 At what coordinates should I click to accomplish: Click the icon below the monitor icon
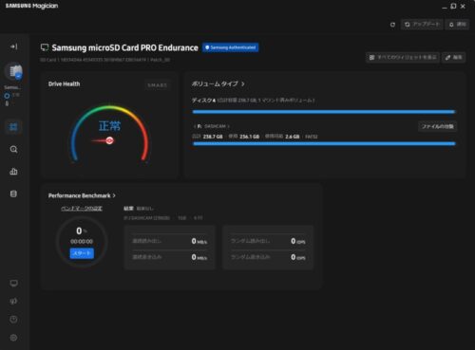pos(13,301)
